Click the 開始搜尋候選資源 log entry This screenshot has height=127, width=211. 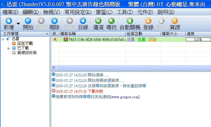(x=90, y=80)
